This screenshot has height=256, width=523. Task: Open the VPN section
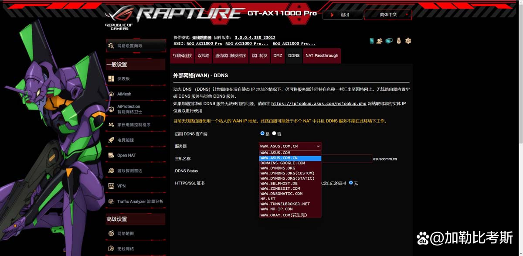point(136,186)
